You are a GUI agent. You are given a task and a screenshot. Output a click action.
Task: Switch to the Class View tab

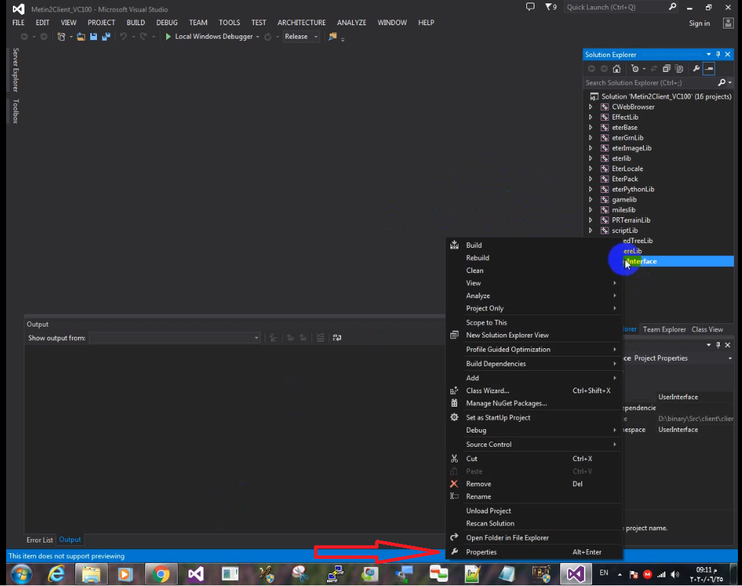707,330
